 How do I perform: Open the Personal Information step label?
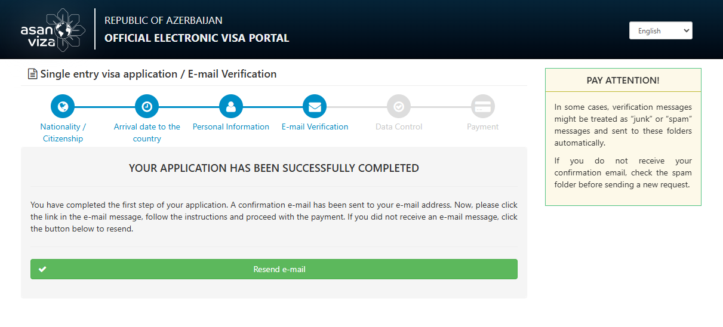click(231, 127)
